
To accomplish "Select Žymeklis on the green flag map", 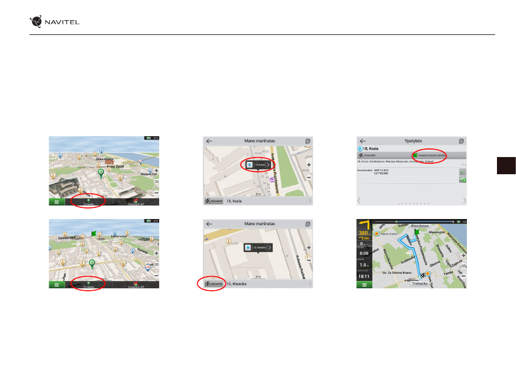I will coord(89,285).
